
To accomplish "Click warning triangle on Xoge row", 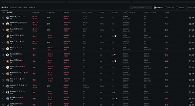I will coord(21,35).
